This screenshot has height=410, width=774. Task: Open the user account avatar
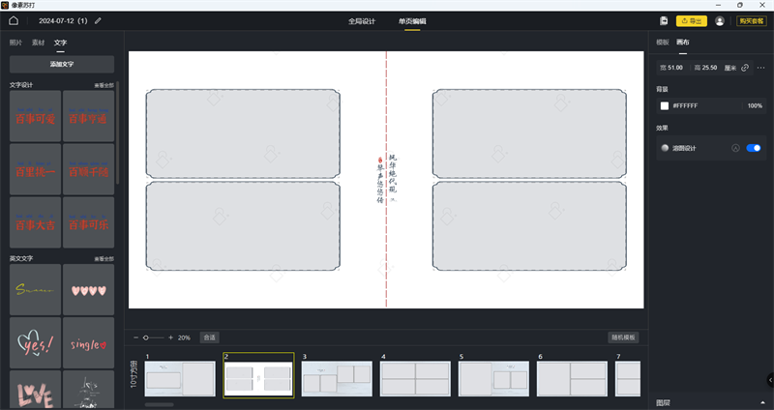coord(720,20)
